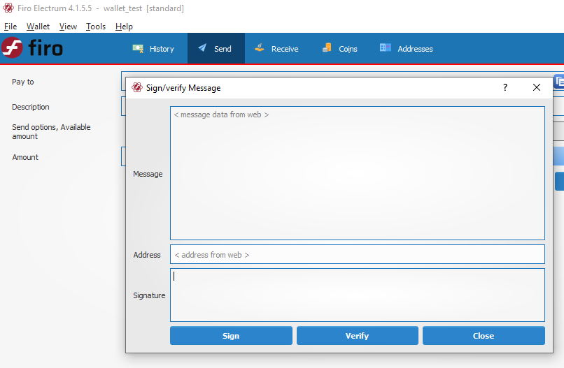This screenshot has height=368, width=564.
Task: Close the Sign/verify Message dialog with X
Action: click(x=537, y=88)
